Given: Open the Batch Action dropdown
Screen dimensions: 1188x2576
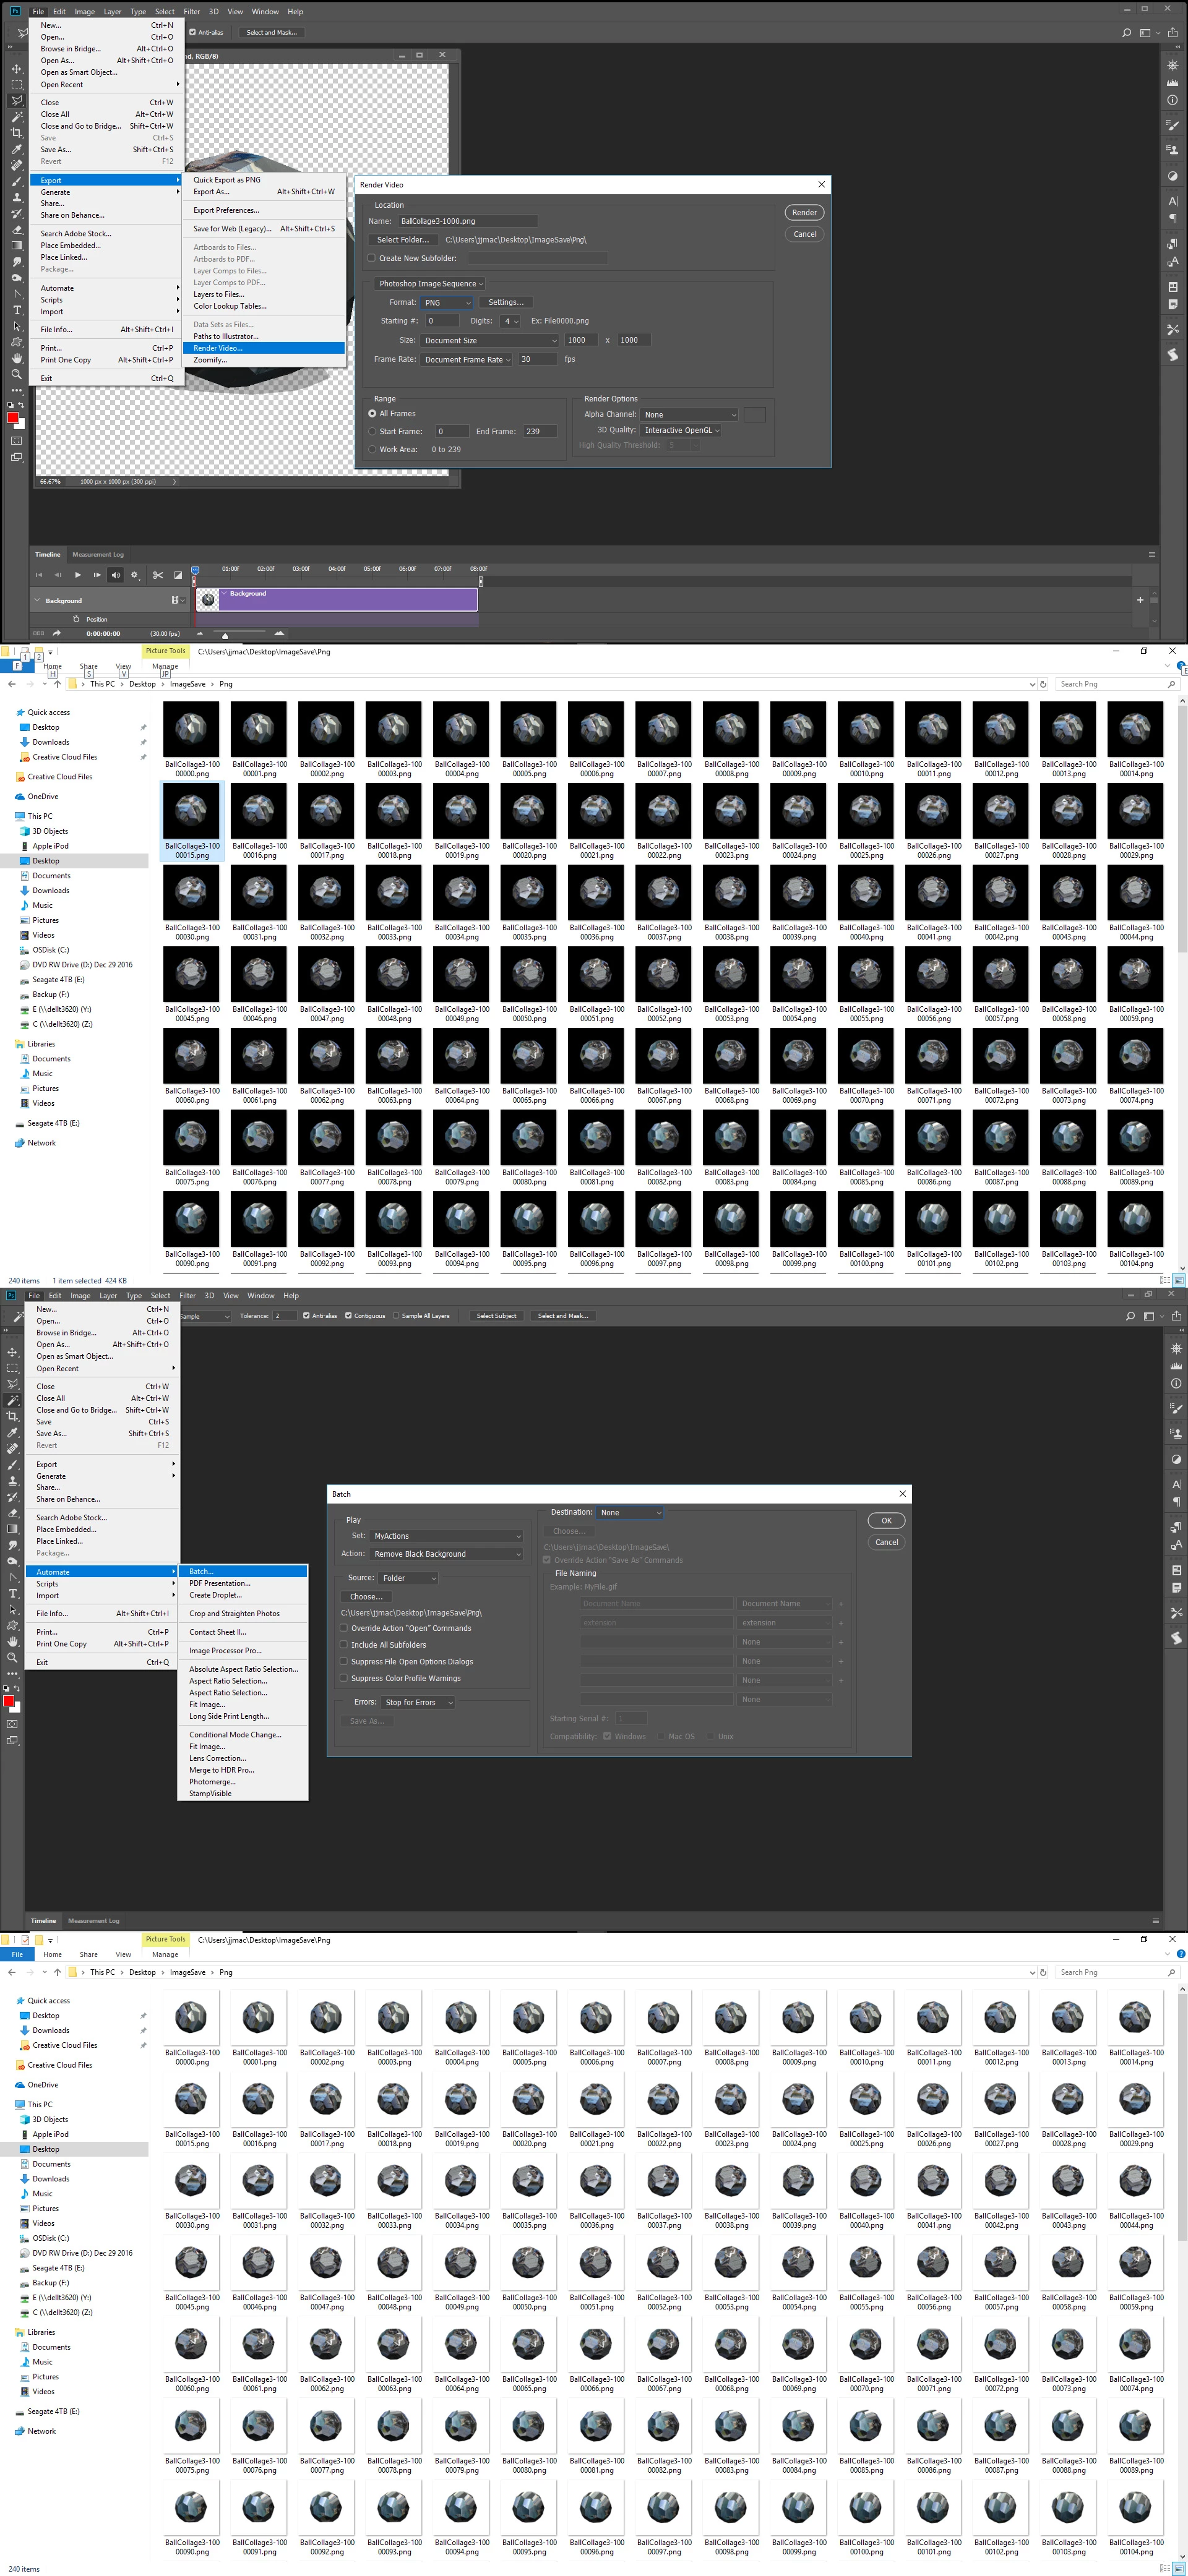Looking at the screenshot, I should [446, 1553].
